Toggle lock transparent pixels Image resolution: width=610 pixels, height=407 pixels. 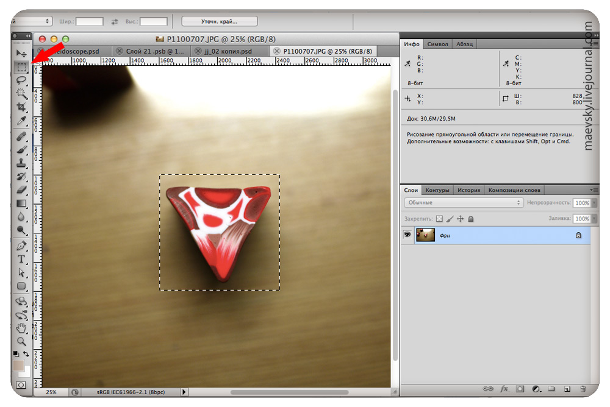pos(439,219)
